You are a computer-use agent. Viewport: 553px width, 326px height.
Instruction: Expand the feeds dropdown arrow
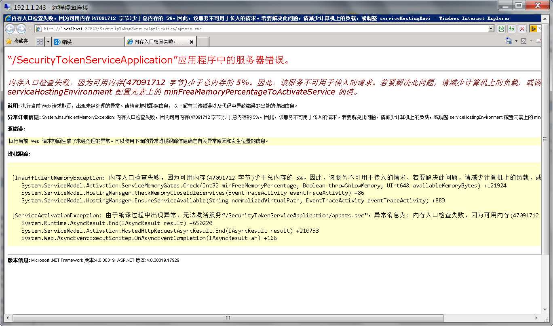coord(531,41)
